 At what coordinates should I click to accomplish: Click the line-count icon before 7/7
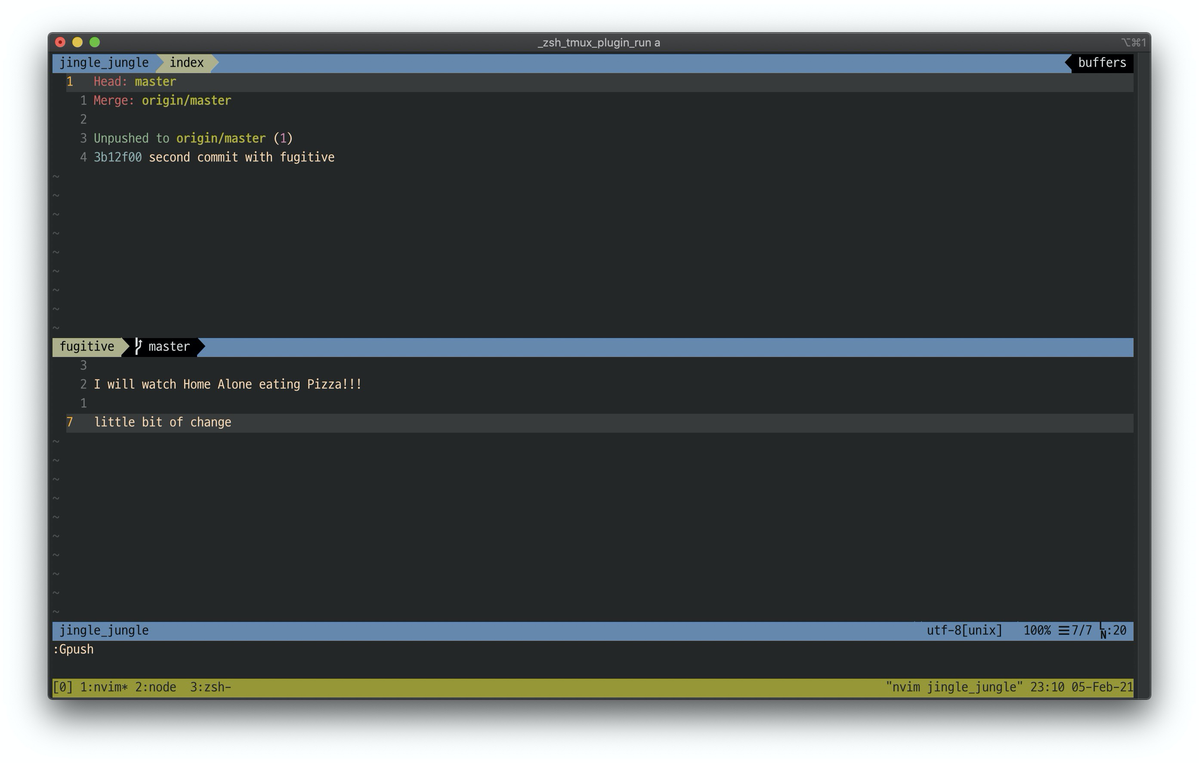[1064, 631]
